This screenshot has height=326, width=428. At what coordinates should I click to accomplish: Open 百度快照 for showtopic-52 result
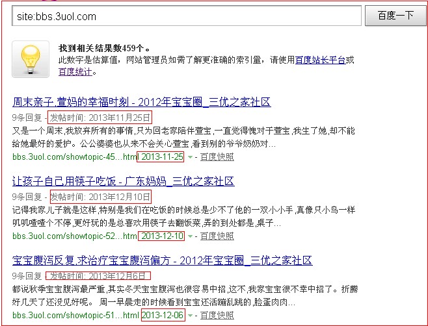pos(217,236)
